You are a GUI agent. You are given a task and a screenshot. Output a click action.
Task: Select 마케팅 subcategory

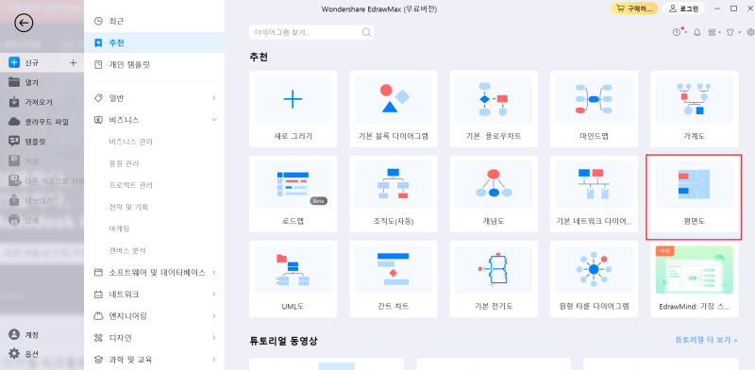pyautogui.click(x=120, y=228)
